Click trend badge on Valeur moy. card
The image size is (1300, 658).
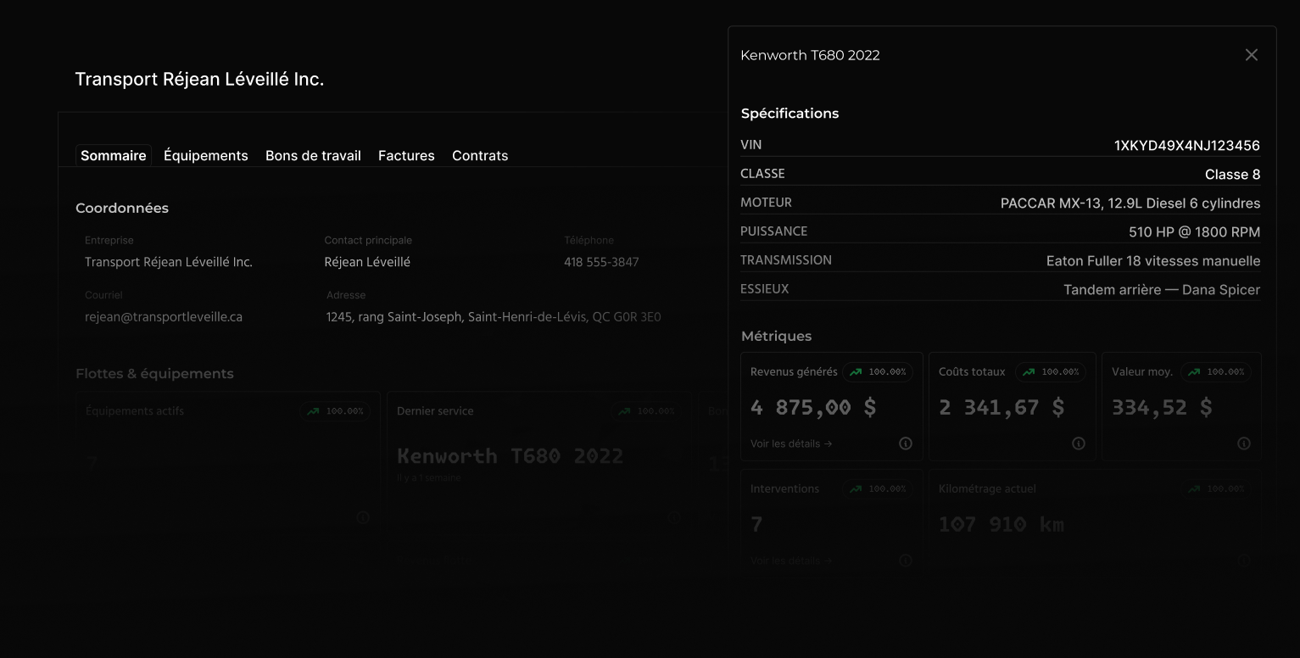(x=1216, y=372)
